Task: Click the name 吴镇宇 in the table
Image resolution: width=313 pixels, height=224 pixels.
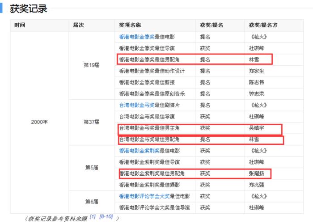Action: (x=257, y=128)
